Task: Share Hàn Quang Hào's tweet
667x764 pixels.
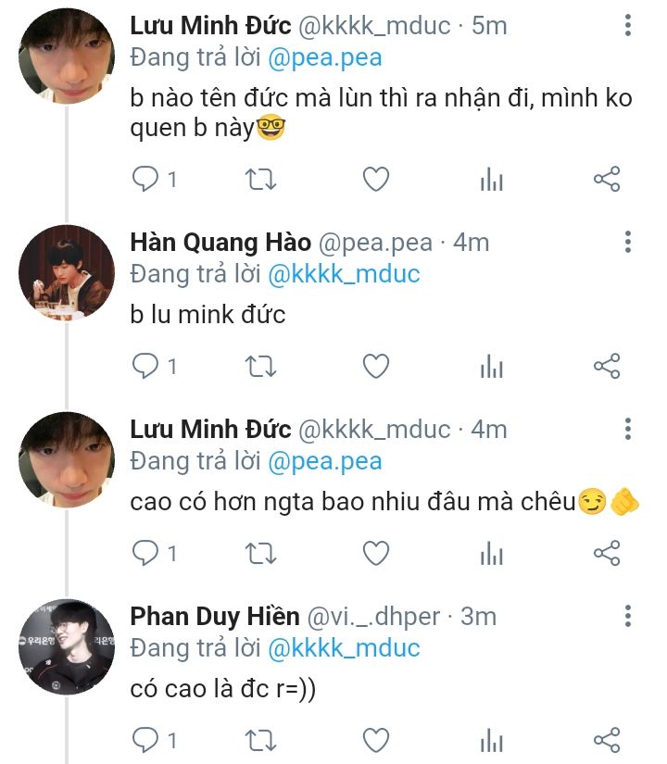Action: coord(606,367)
